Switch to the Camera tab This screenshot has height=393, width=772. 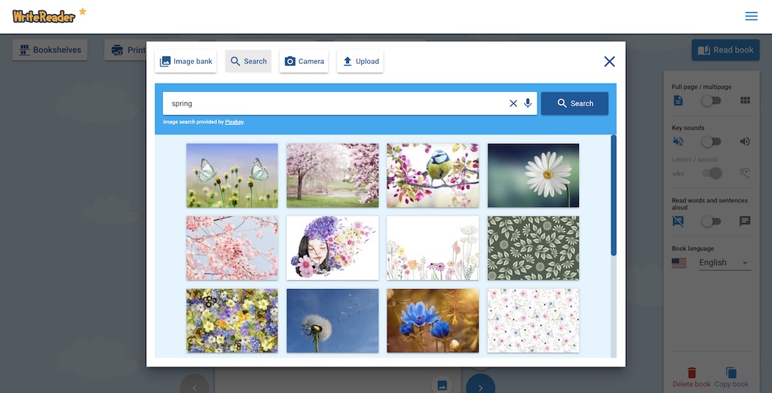click(304, 62)
